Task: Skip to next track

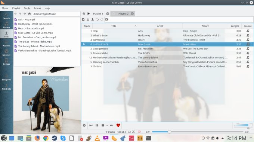Action: 112,125
